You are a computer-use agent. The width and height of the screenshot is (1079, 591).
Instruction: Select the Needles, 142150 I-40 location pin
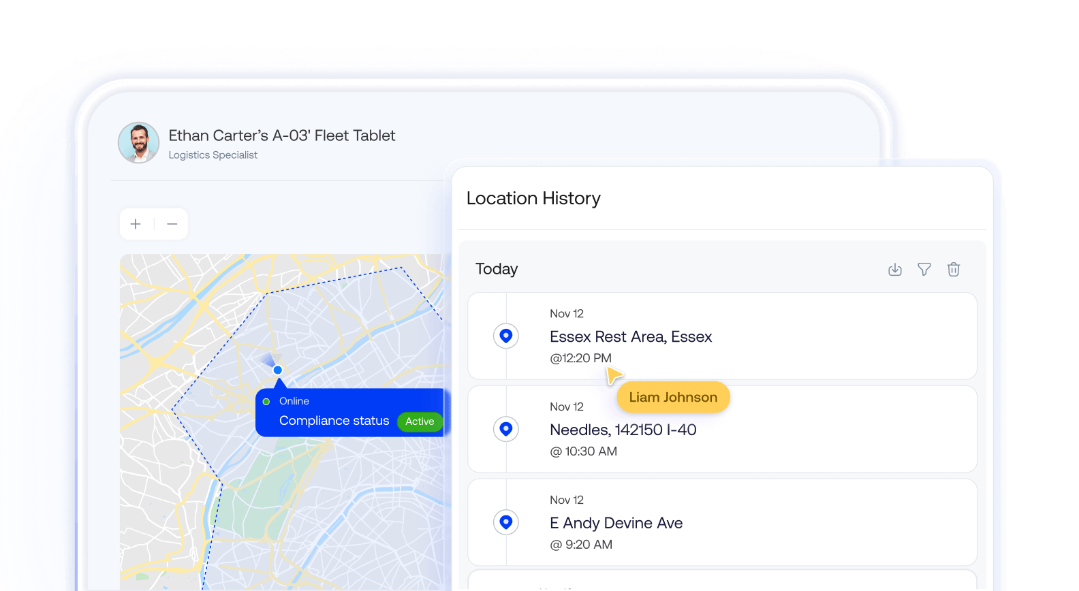[506, 429]
